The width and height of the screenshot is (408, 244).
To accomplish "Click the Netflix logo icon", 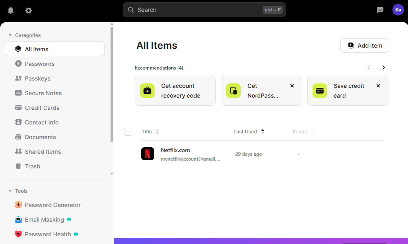I will click(148, 154).
